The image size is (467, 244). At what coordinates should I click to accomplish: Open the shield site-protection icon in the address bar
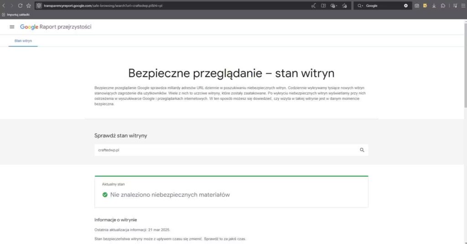tap(39, 5)
